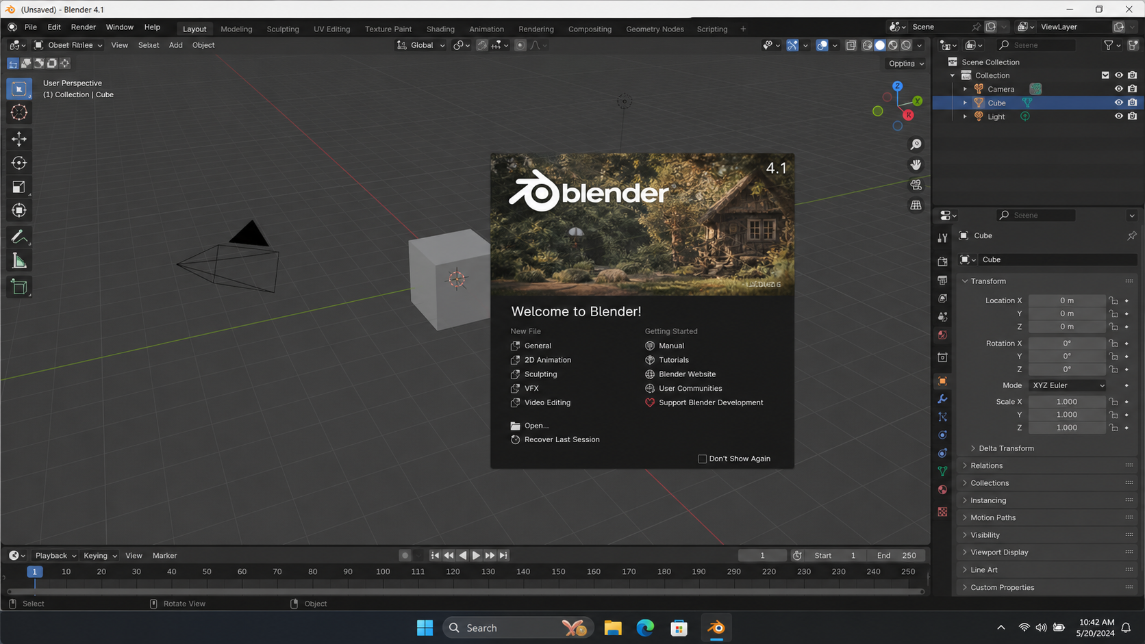
Task: Switch to Shading workspace tab
Action: pyautogui.click(x=440, y=29)
